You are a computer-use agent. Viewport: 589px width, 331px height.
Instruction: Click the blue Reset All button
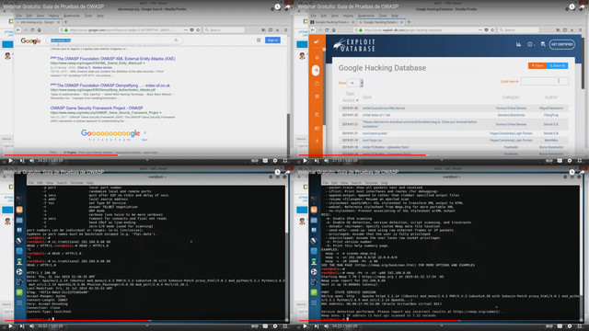click(558, 65)
